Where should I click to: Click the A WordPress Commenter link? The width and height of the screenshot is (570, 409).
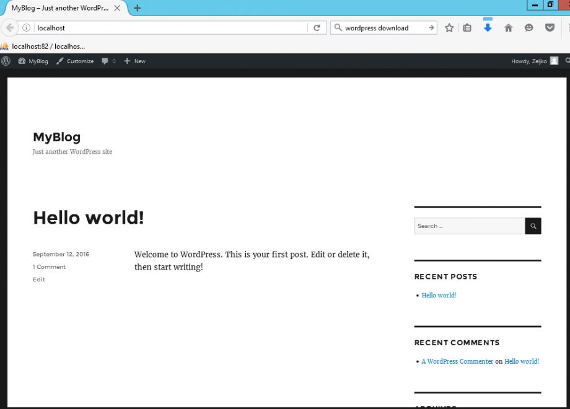[x=457, y=361]
